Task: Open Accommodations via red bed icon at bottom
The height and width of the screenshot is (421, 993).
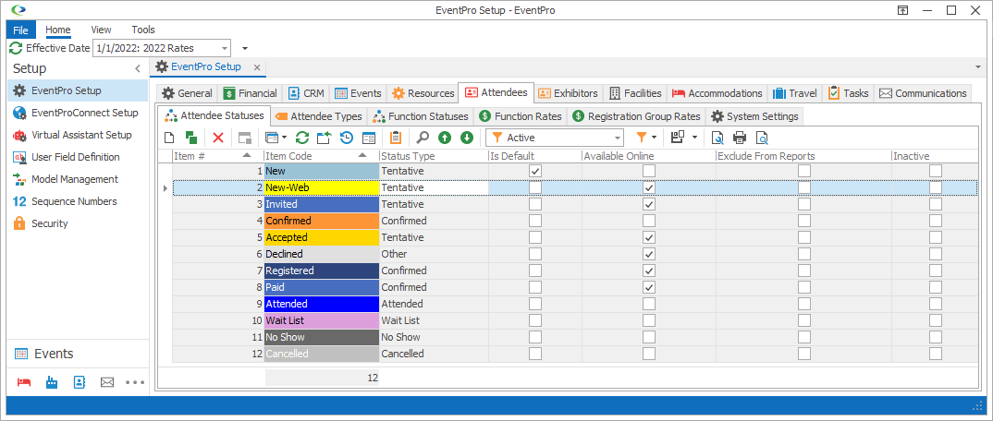Action: tap(24, 382)
